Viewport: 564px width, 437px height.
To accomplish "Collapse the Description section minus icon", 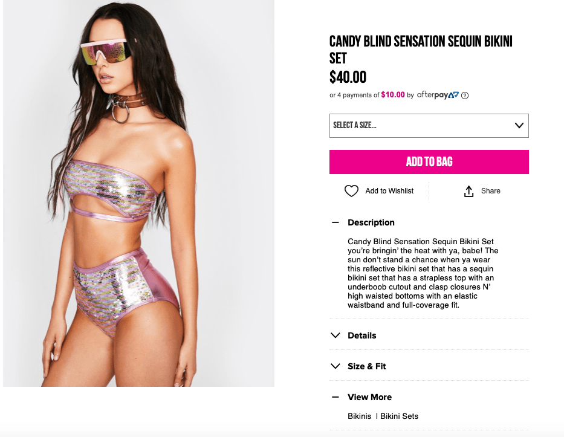I will click(x=335, y=222).
